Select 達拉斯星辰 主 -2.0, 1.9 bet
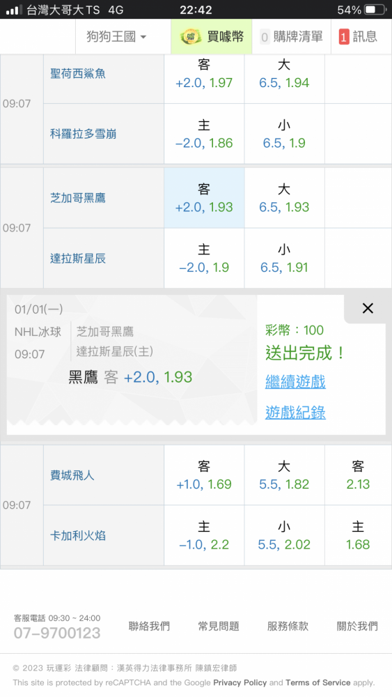The width and height of the screenshot is (392, 697). tap(204, 259)
